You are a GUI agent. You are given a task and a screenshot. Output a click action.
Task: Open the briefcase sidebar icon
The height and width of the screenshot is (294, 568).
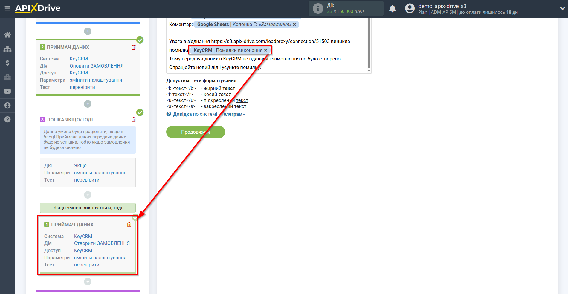click(7, 77)
